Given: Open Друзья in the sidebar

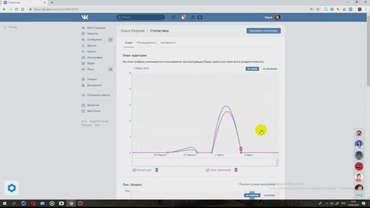Looking at the screenshot, I should 91,46.
